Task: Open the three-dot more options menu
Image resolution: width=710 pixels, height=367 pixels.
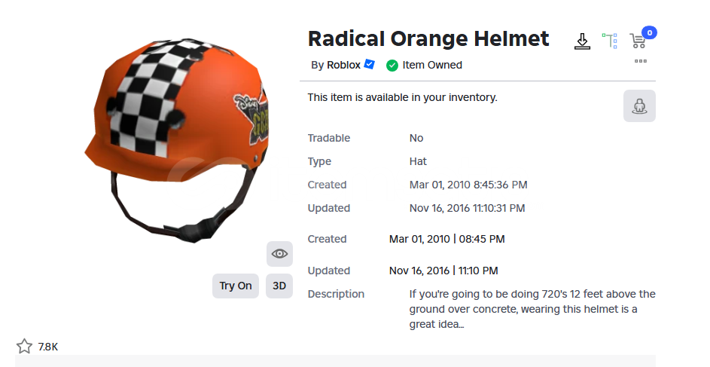Action: pyautogui.click(x=640, y=61)
